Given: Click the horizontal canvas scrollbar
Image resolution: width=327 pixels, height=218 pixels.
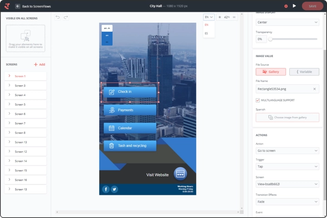Looking at the screenshot, I should coord(148,212).
